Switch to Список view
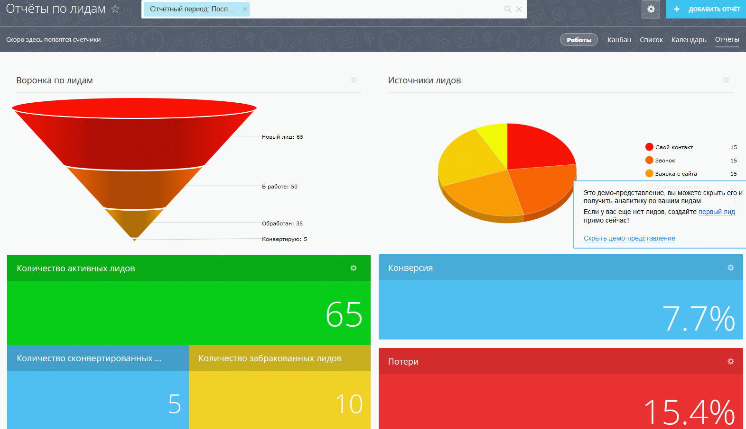746x429 pixels. (651, 40)
